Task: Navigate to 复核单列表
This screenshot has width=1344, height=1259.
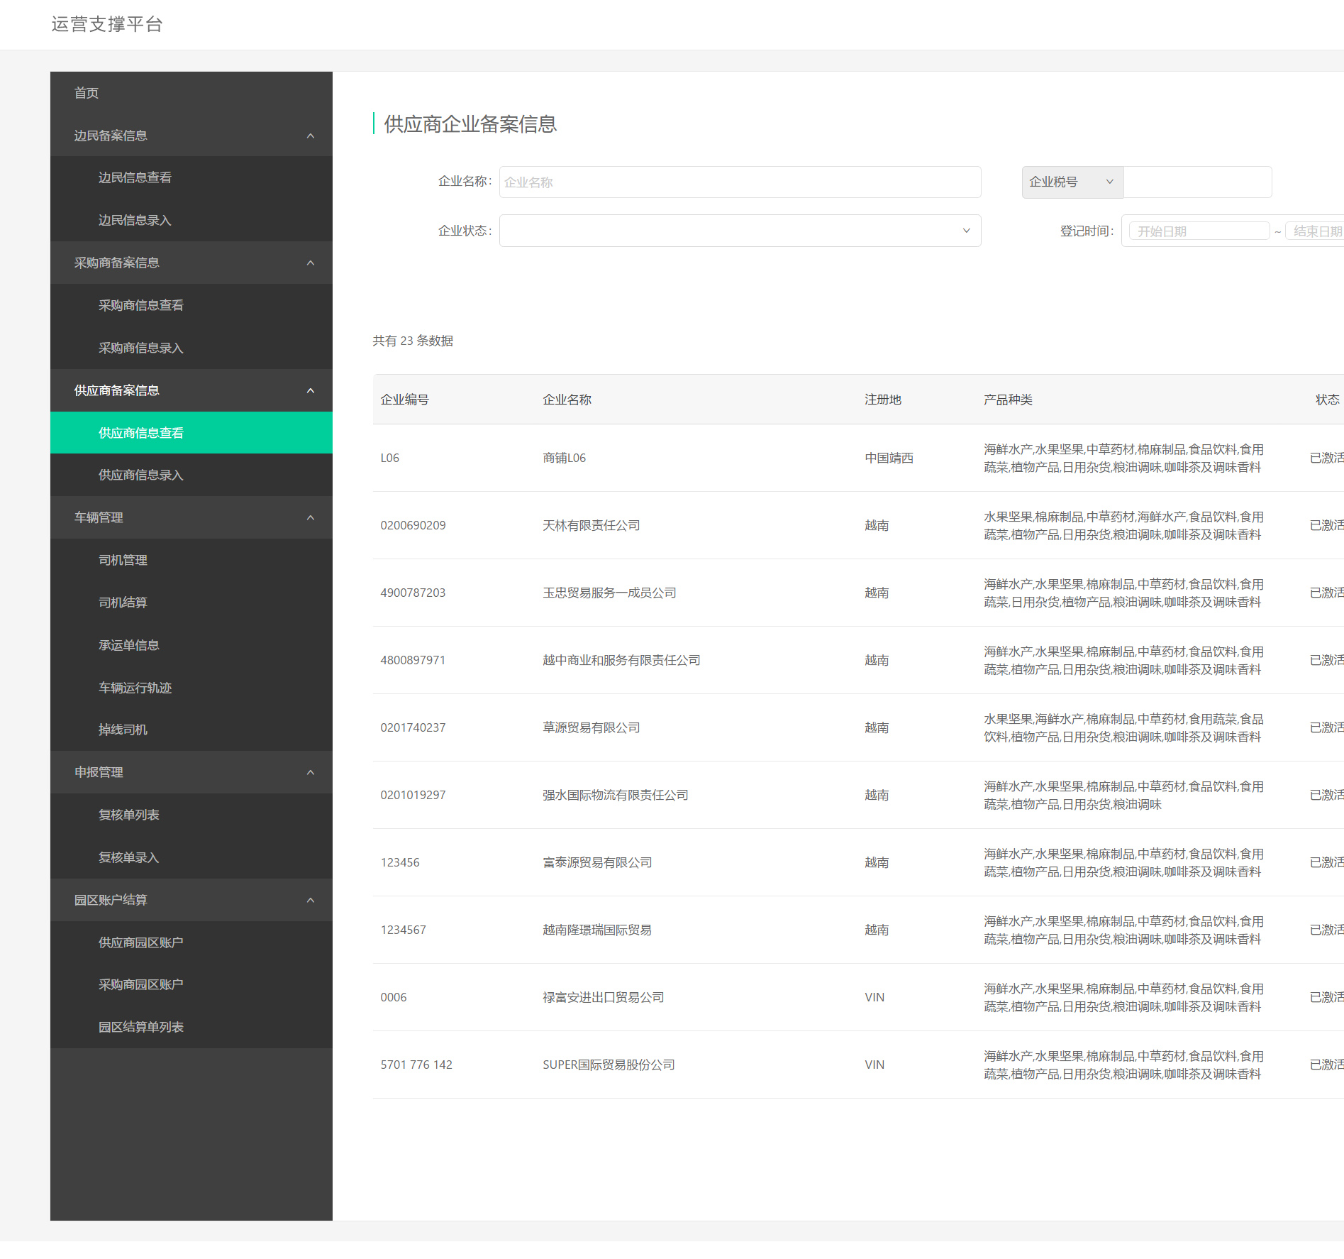Action: tap(128, 815)
